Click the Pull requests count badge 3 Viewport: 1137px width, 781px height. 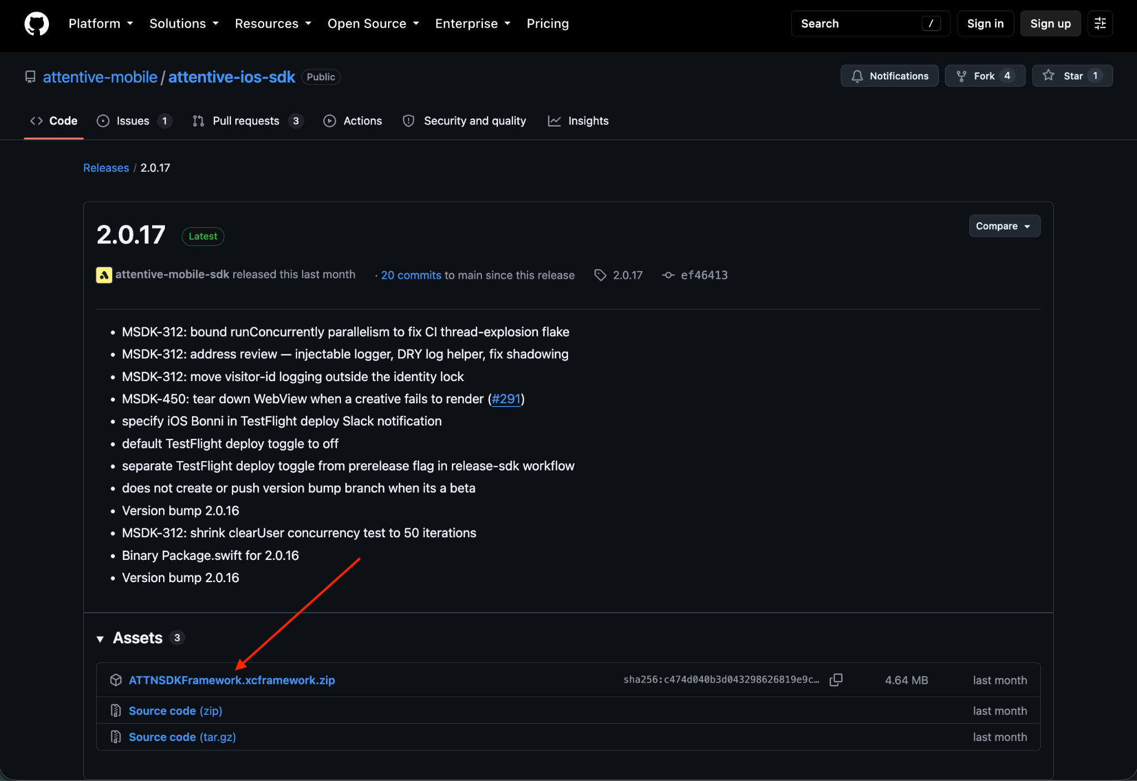[296, 121]
